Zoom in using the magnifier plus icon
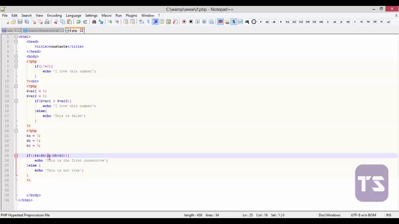399x224 pixels. coord(110,22)
